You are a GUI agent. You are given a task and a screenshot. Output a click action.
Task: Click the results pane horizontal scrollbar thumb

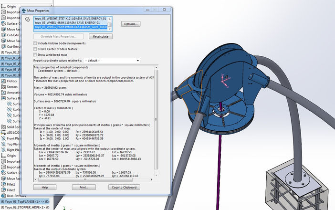pos(85,179)
